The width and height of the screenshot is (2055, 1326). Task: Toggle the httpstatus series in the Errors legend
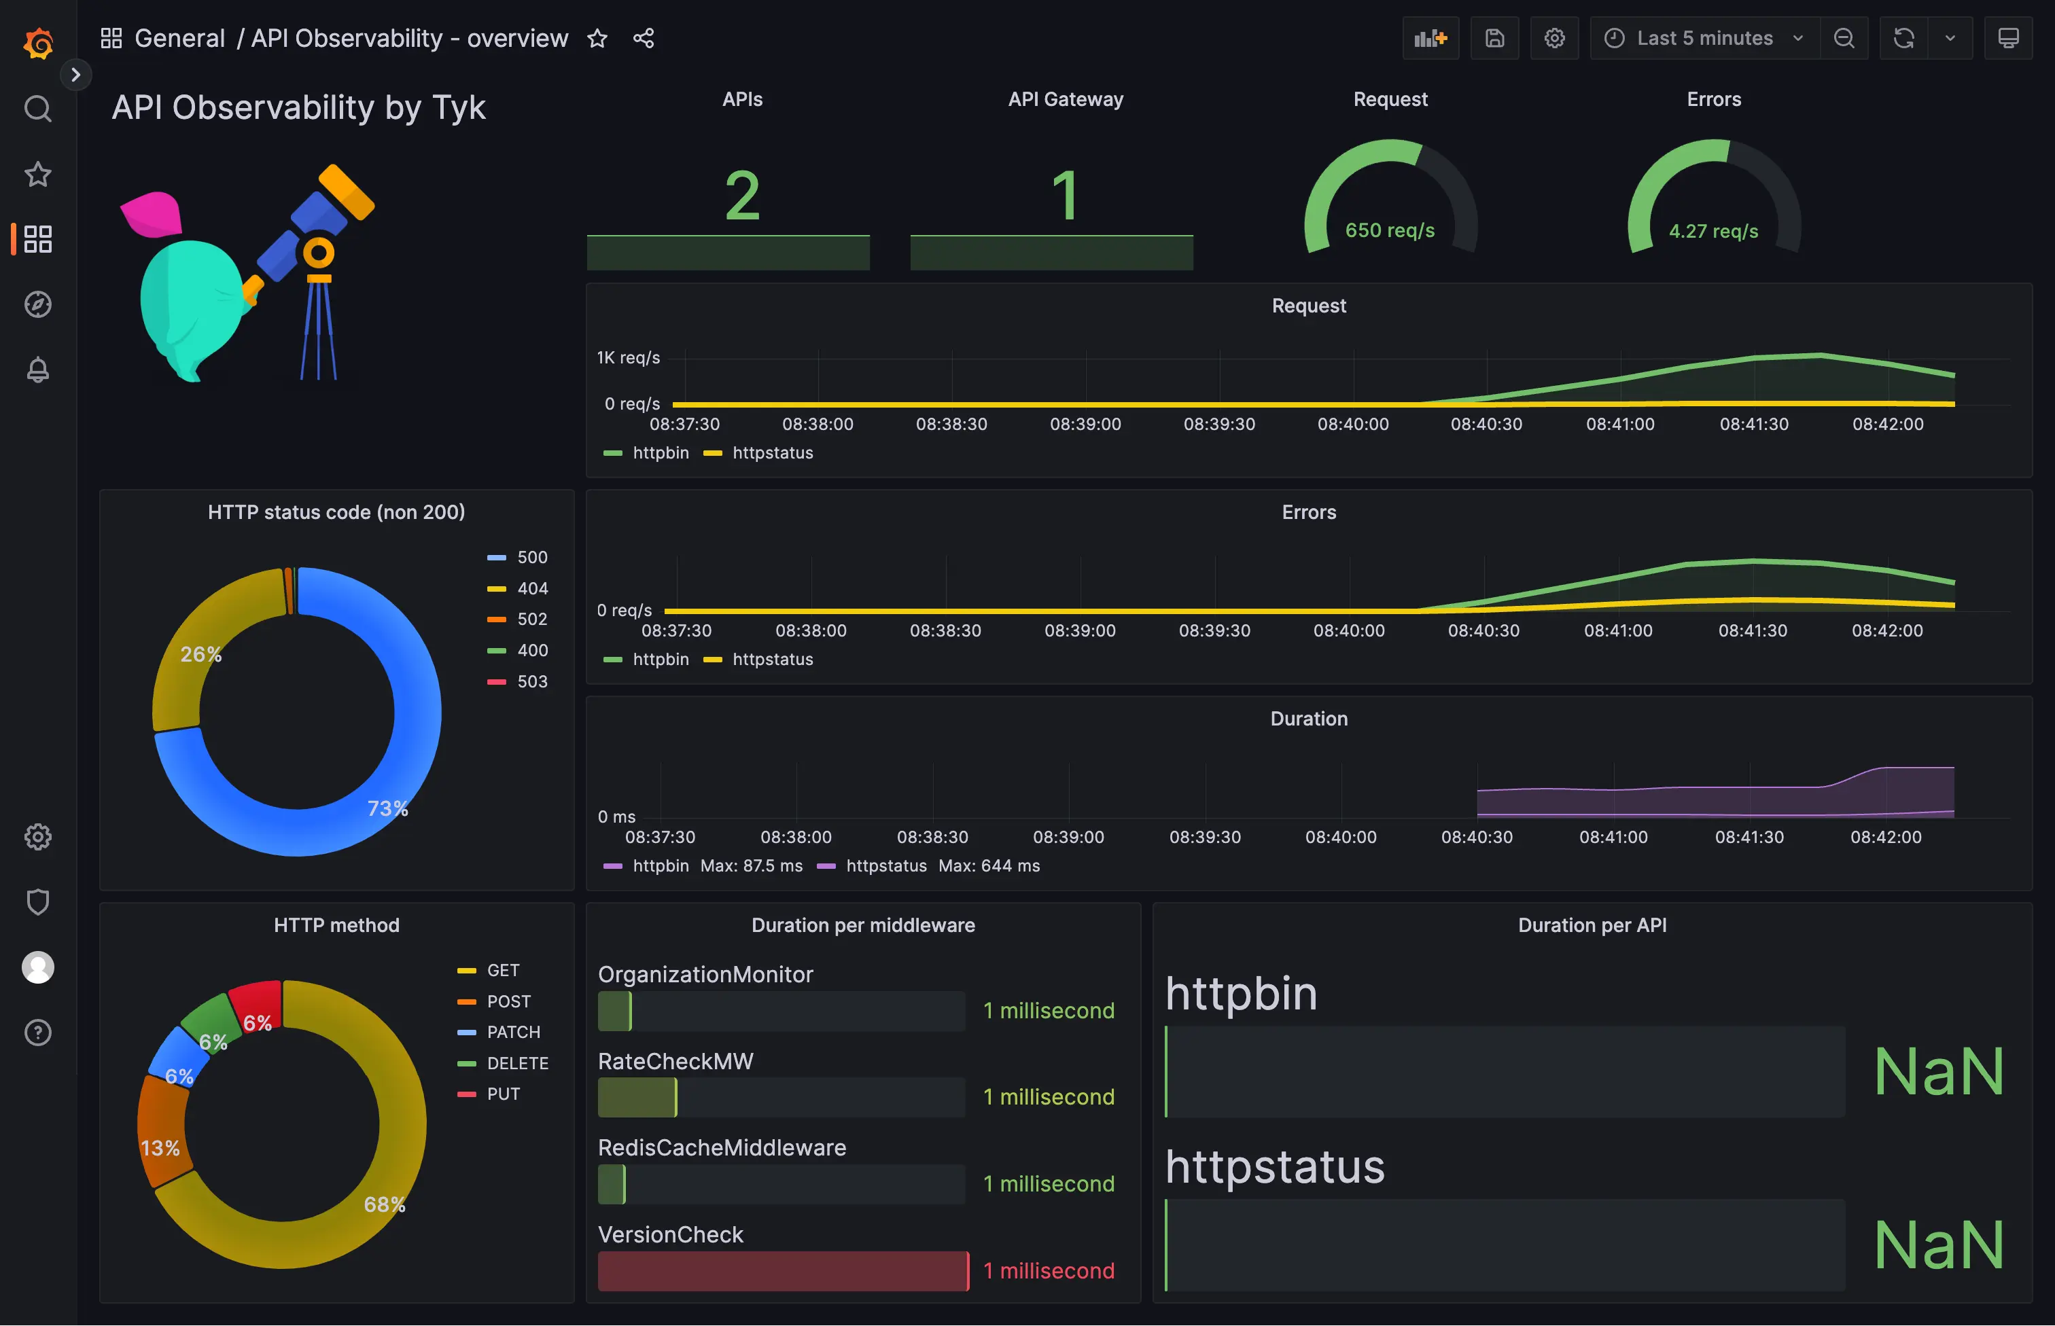tap(773, 659)
